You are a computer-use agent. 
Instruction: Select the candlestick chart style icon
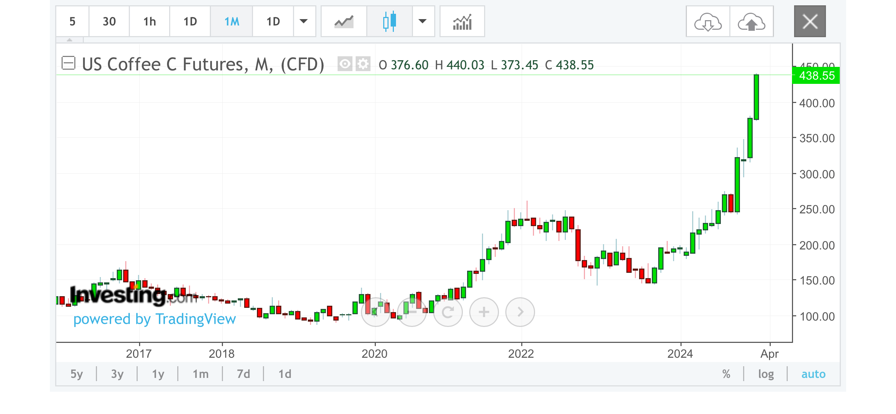[x=389, y=22]
